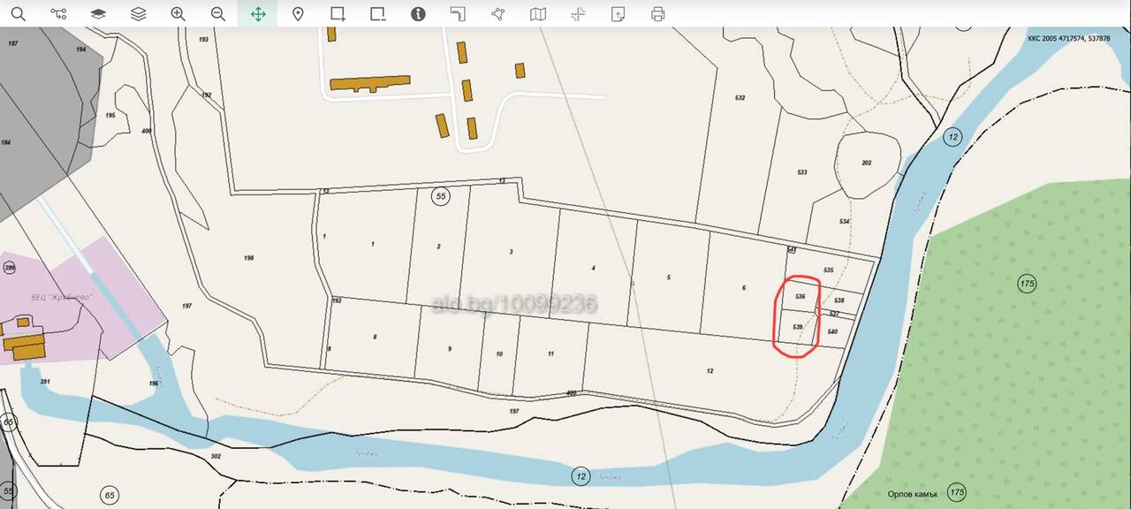
Task: Click the crosshair coordinates tool
Action: (x=578, y=13)
